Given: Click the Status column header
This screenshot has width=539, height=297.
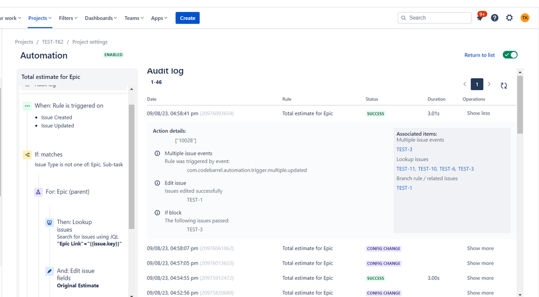Looking at the screenshot, I should point(372,99).
